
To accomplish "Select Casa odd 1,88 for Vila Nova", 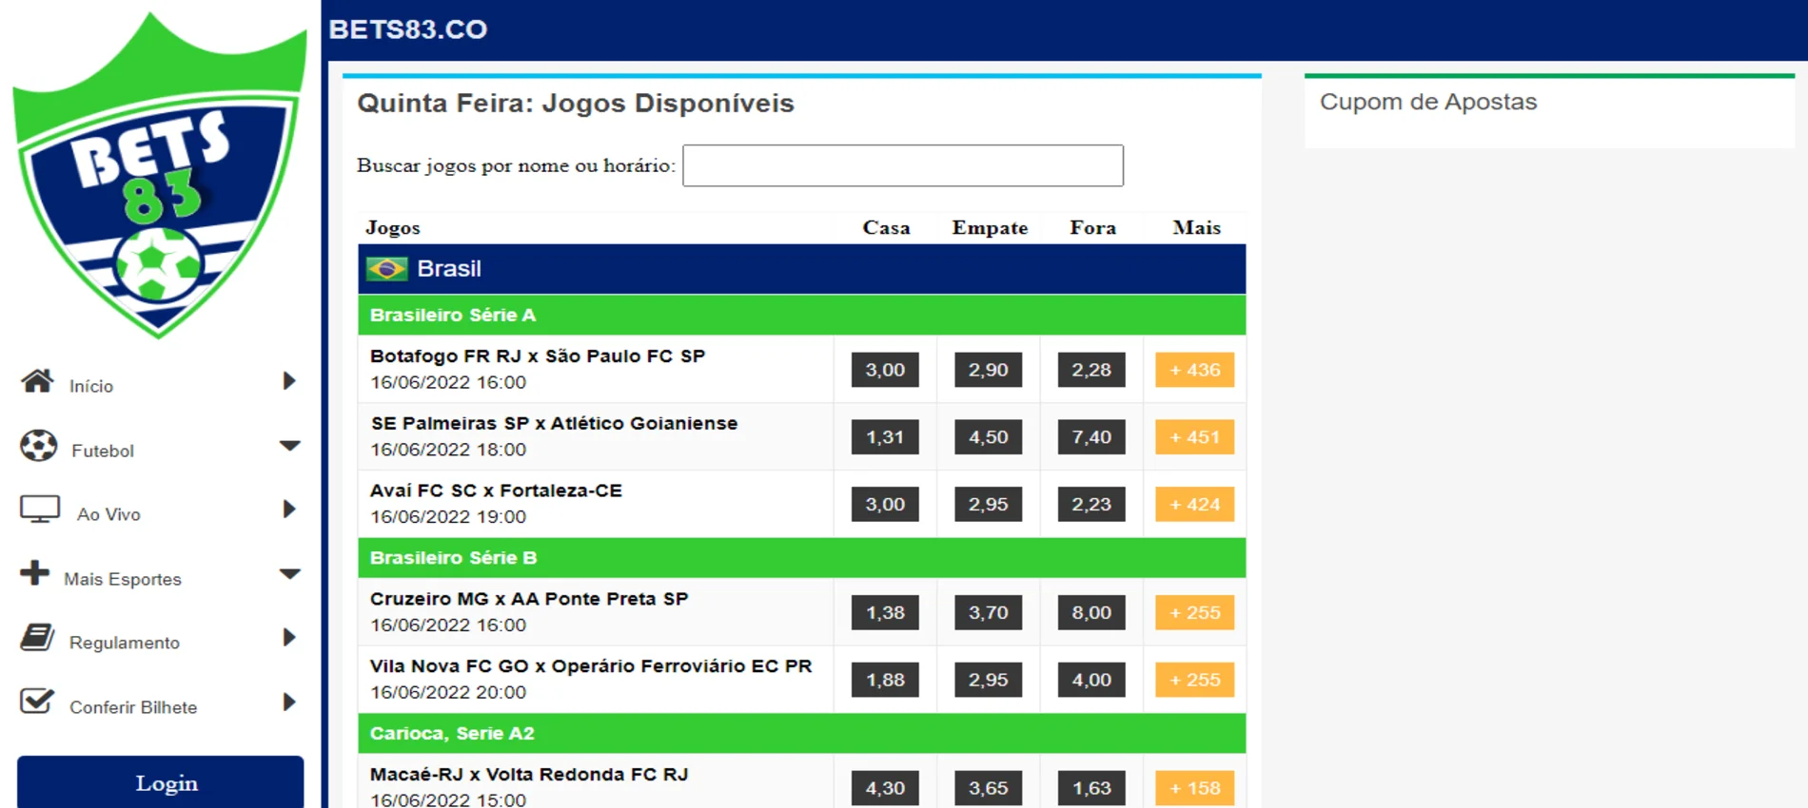I will (x=885, y=680).
